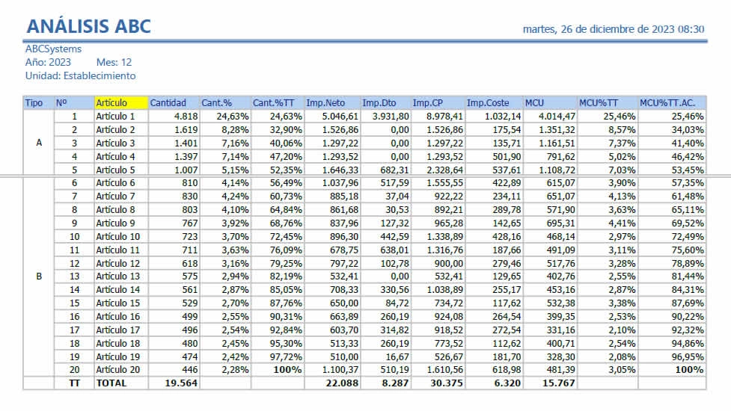Select the MCU total value 15.767
The image size is (731, 411).
coord(557,383)
